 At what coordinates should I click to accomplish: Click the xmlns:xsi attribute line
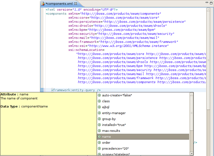[x=119, y=46]
